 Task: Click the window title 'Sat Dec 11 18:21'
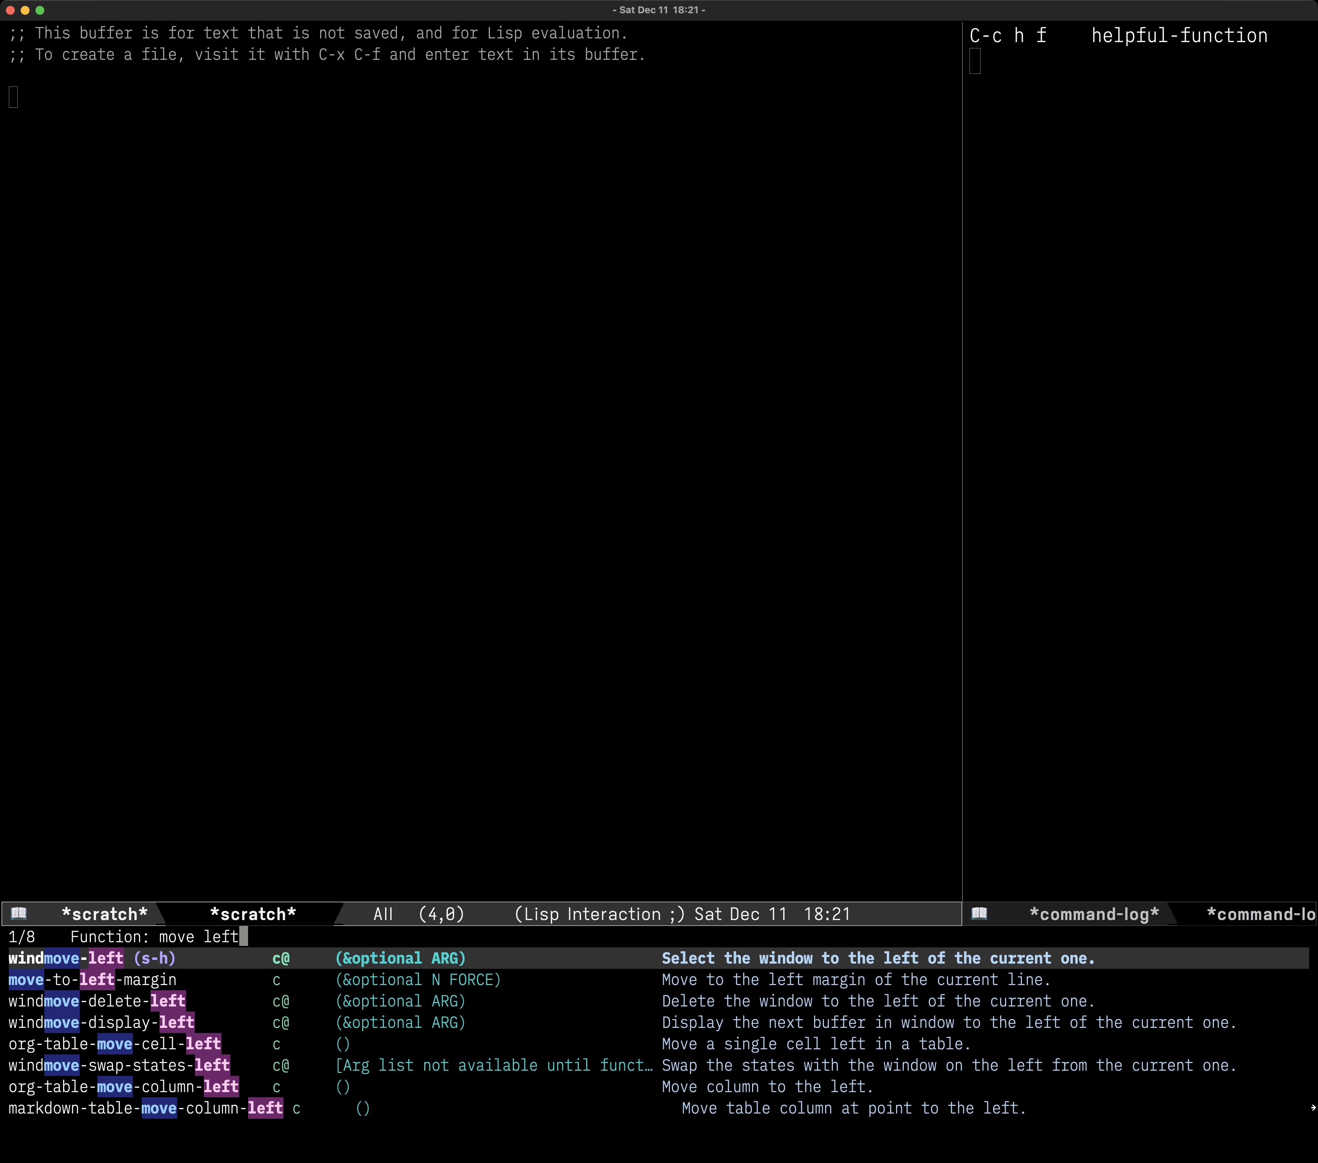[x=658, y=10]
